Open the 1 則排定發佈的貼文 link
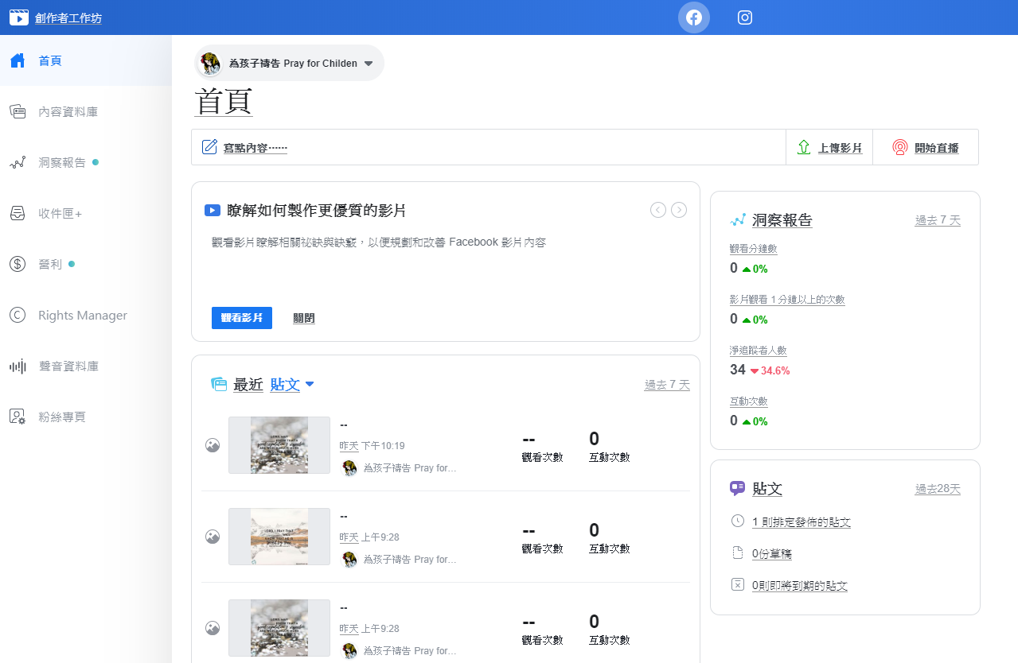 click(801, 522)
